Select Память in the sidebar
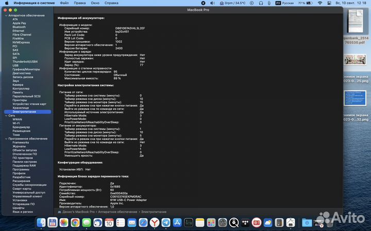 pyautogui.click(x=18, y=92)
